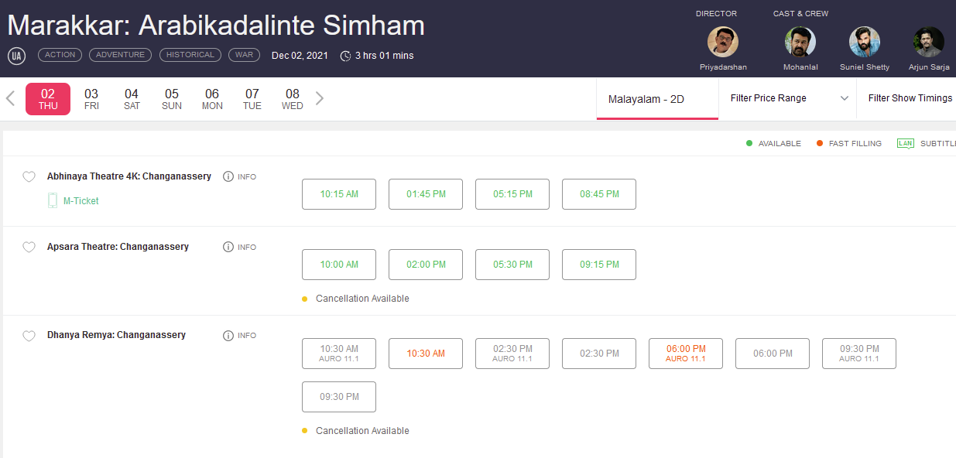Viewport: 956px width, 458px height.
Task: Click the HISTORICAL genre tag
Action: [x=190, y=55]
